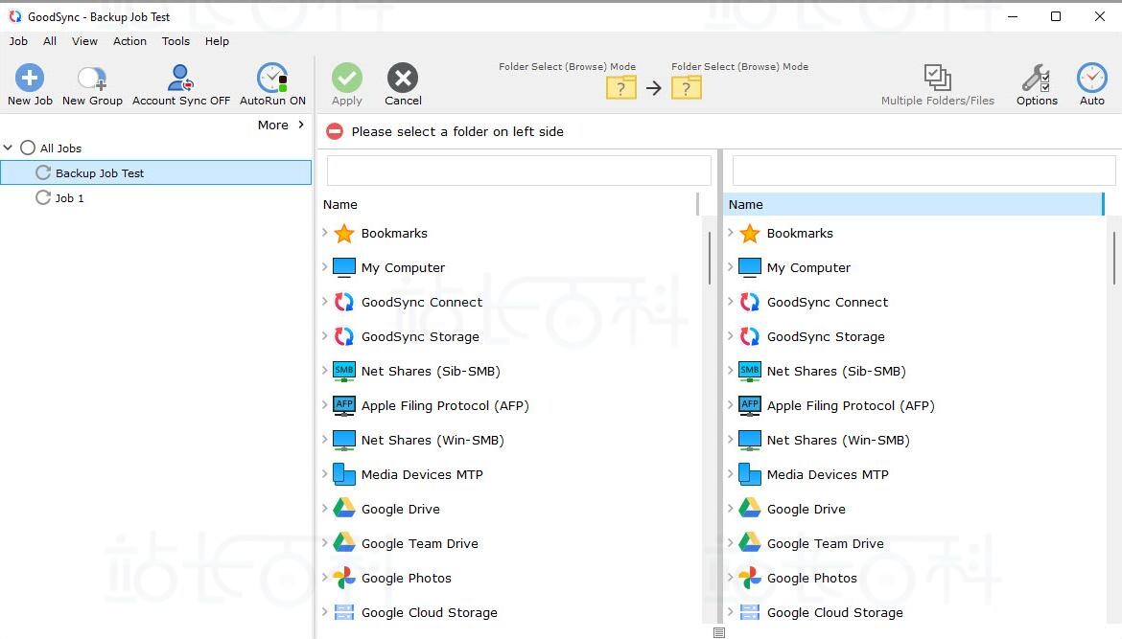1122x639 pixels.
Task: Click the right folder select icon
Action: pos(687,88)
